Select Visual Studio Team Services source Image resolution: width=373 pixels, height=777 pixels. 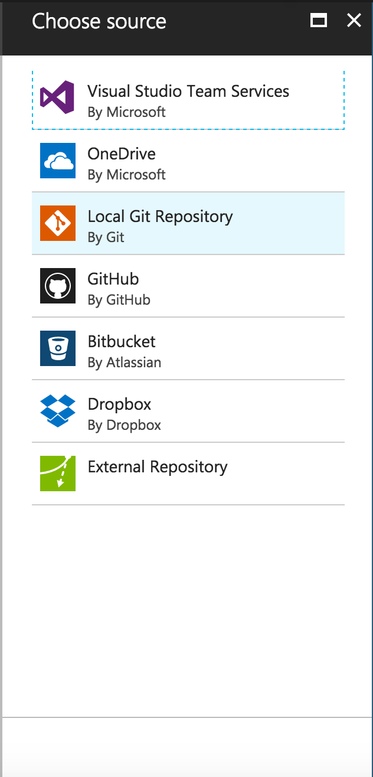tap(188, 100)
